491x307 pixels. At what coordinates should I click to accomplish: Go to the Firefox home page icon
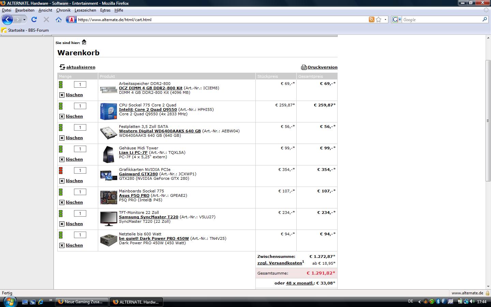click(x=59, y=19)
